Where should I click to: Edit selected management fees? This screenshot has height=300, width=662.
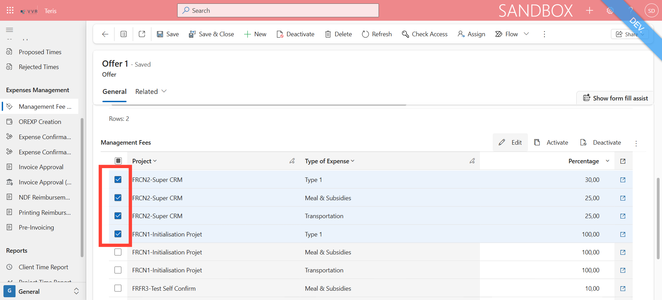pyautogui.click(x=510, y=143)
